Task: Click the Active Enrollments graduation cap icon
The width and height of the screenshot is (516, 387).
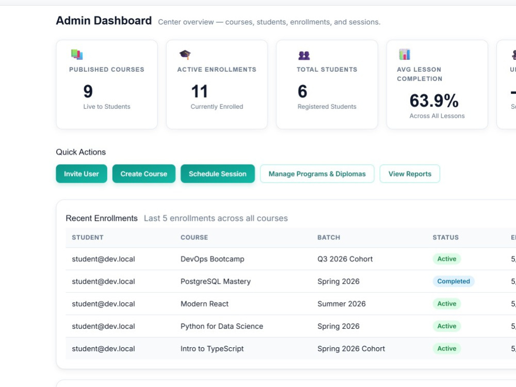Action: (x=185, y=55)
